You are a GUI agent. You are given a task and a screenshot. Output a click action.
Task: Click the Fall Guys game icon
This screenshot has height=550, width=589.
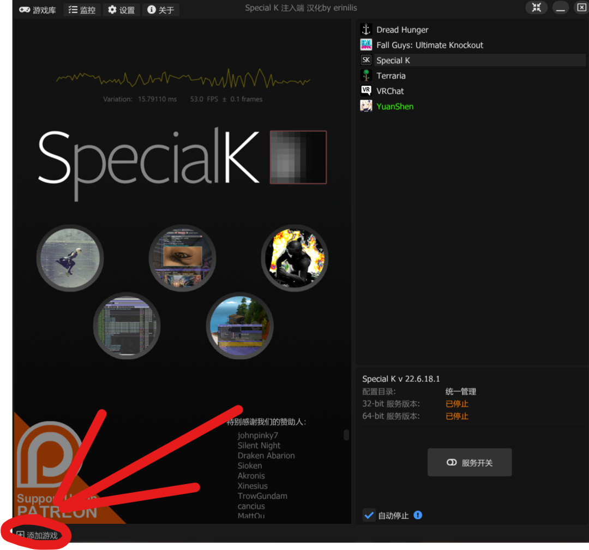coord(366,45)
